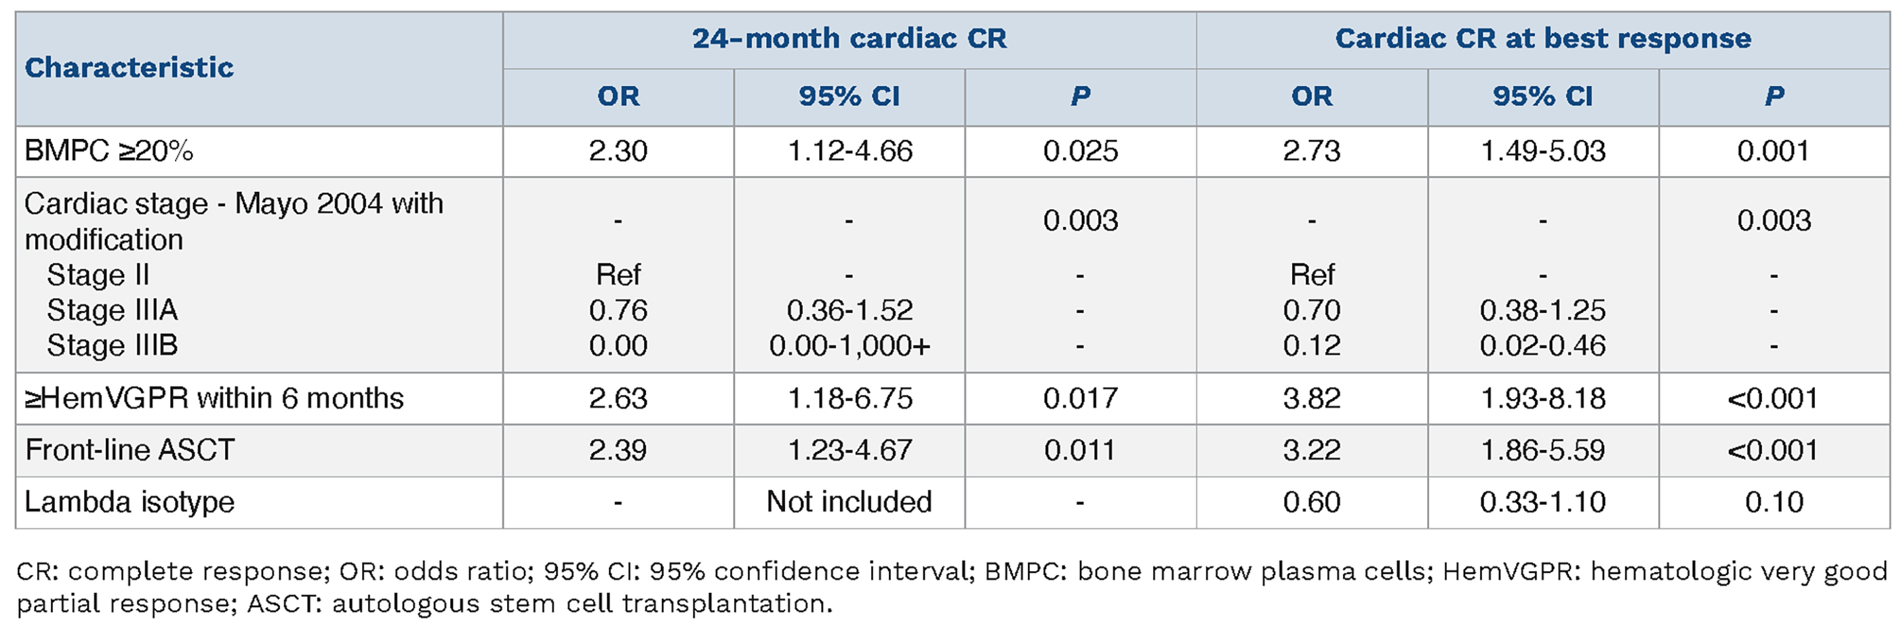
Task: Click the confidence interval 0.00-1,000+
Action: coord(849,345)
